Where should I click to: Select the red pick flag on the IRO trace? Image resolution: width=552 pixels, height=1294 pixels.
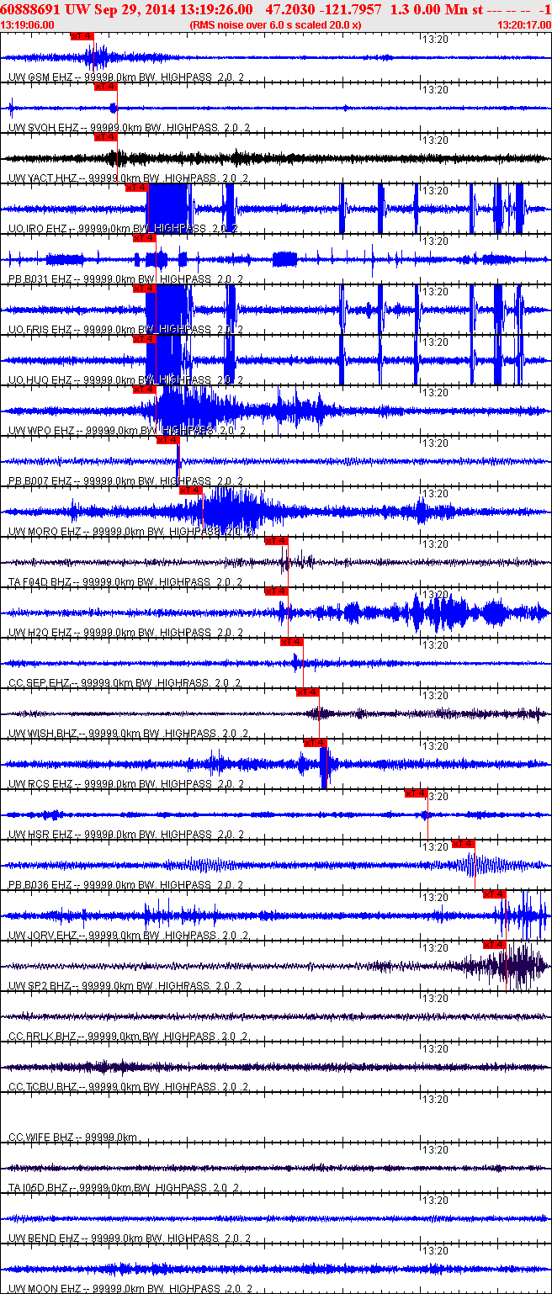(x=136, y=188)
